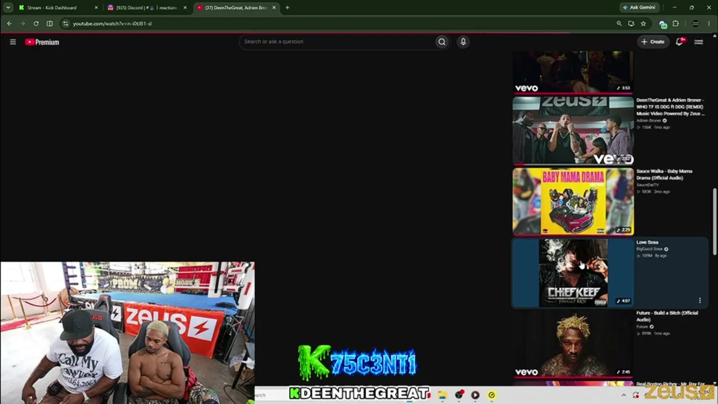
Task: Open the YouTube guide hamburger menu
Action: [13, 42]
